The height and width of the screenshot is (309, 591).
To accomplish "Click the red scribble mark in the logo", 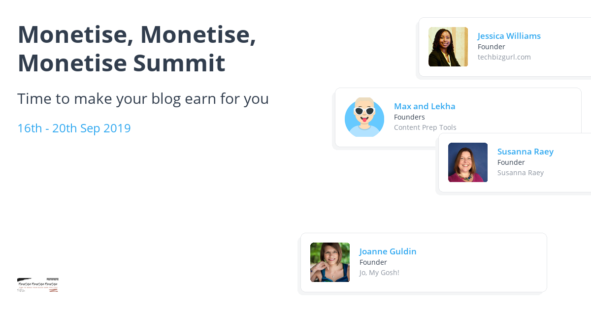I will 53,290.
